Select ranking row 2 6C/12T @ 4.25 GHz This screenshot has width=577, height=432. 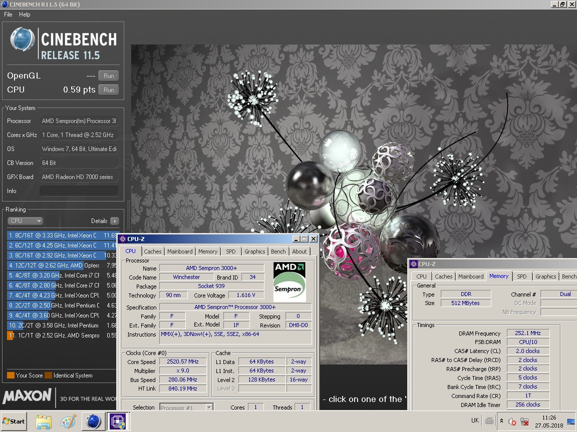click(x=62, y=245)
